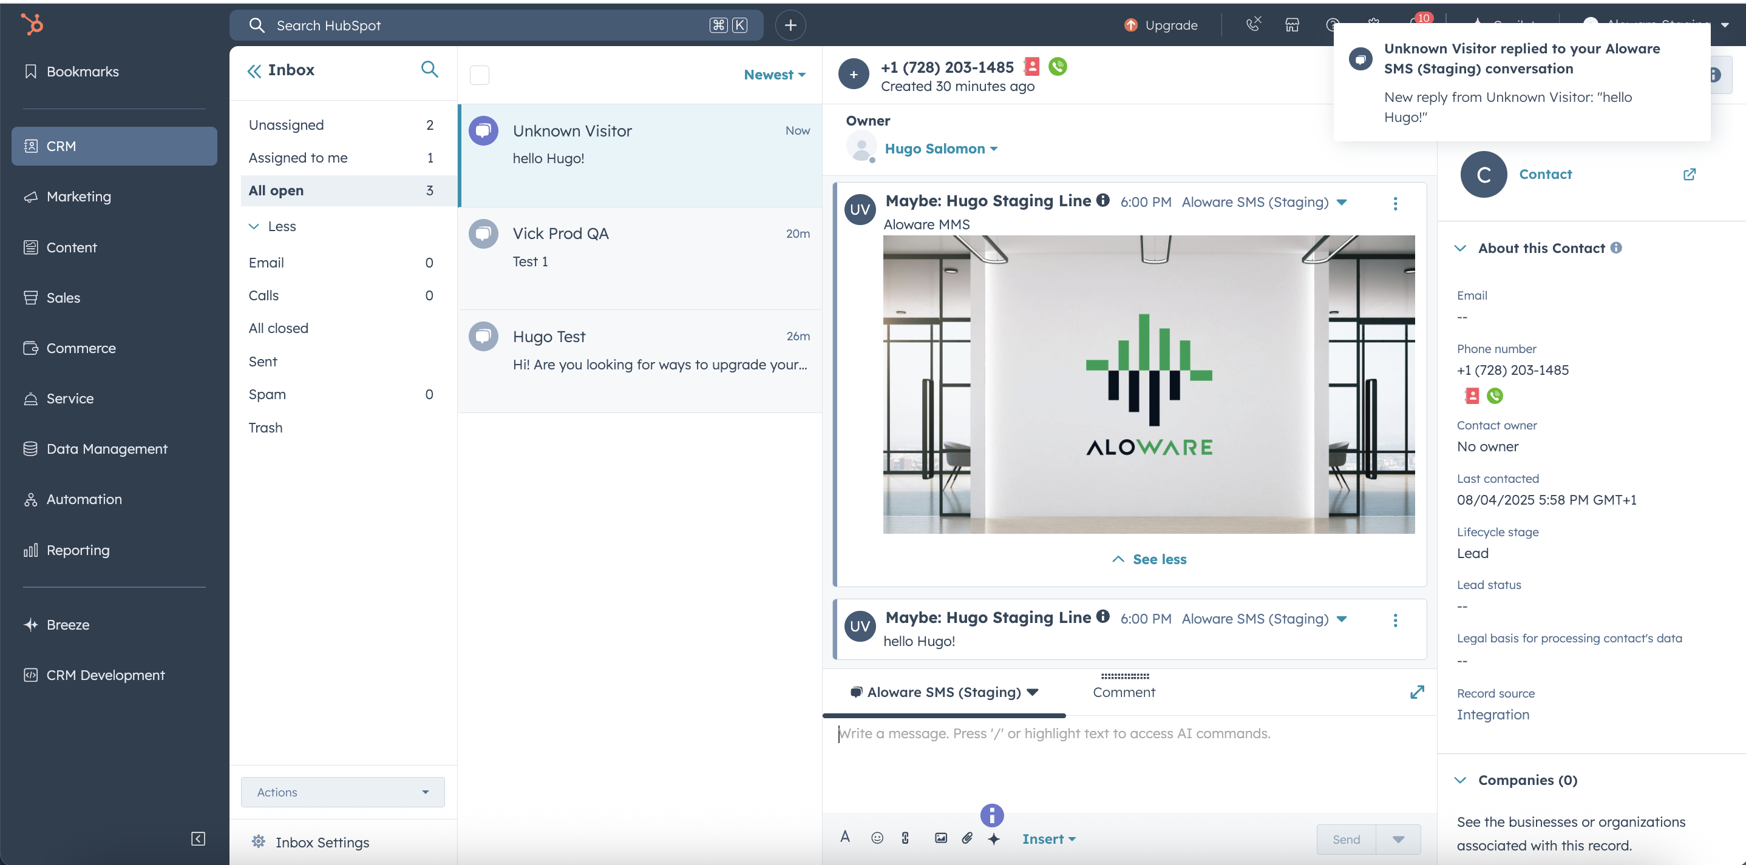Click the Upgrade arrow button

point(1160,25)
